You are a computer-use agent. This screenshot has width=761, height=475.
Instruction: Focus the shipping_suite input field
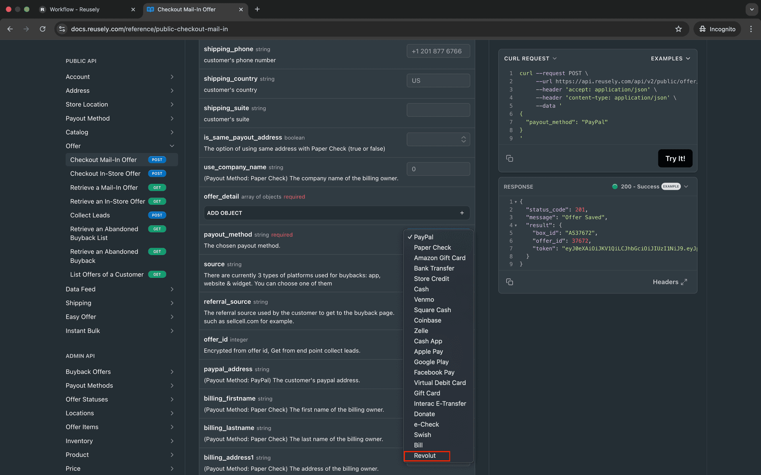[x=438, y=110]
